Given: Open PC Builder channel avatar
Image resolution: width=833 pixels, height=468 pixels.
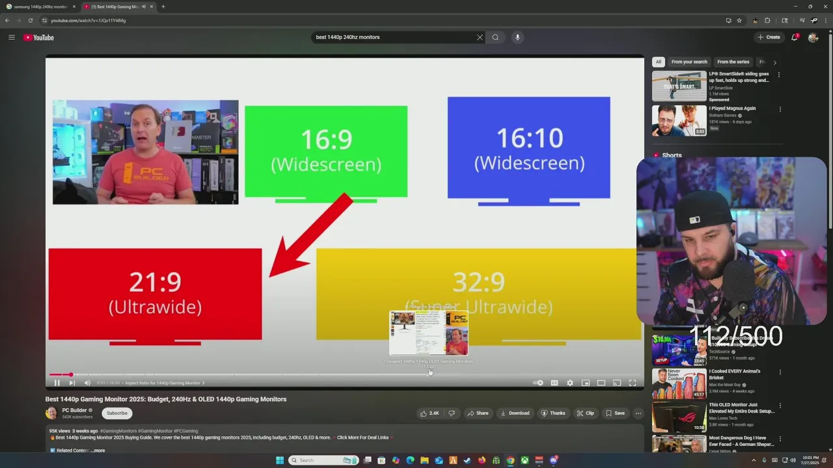Looking at the screenshot, I should tap(51, 413).
